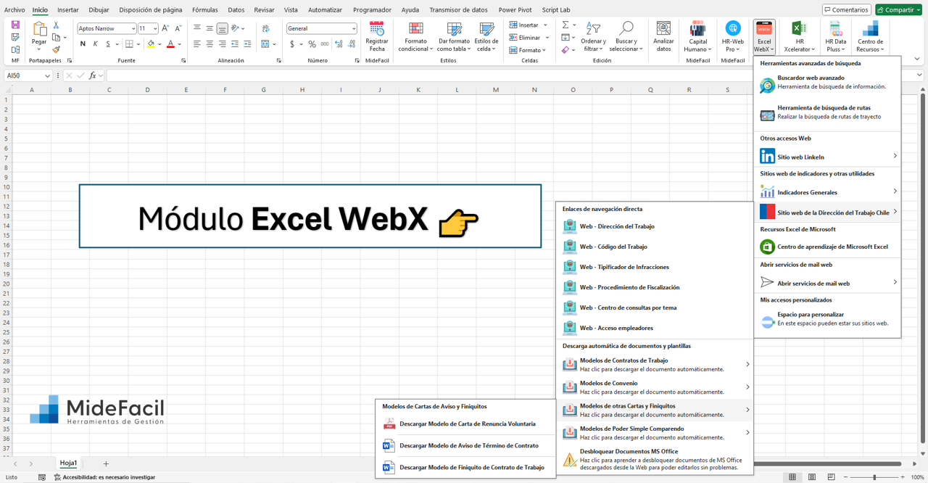Click the Registrar Fecha calendar icon
This screenshot has height=483, width=928.
point(377,29)
